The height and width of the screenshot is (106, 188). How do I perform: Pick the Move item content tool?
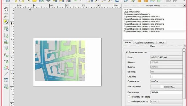point(6,29)
